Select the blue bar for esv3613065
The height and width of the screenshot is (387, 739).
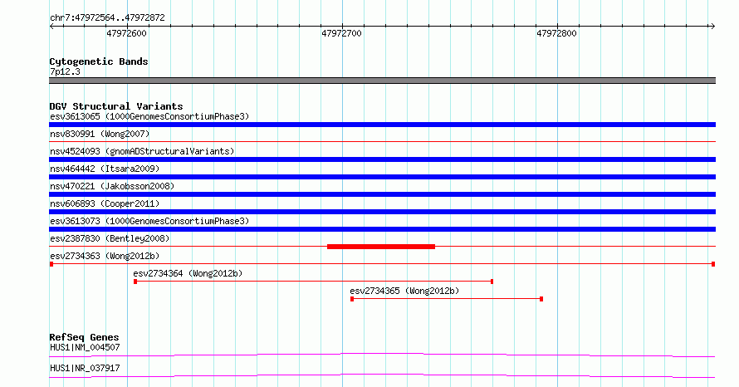click(x=382, y=125)
